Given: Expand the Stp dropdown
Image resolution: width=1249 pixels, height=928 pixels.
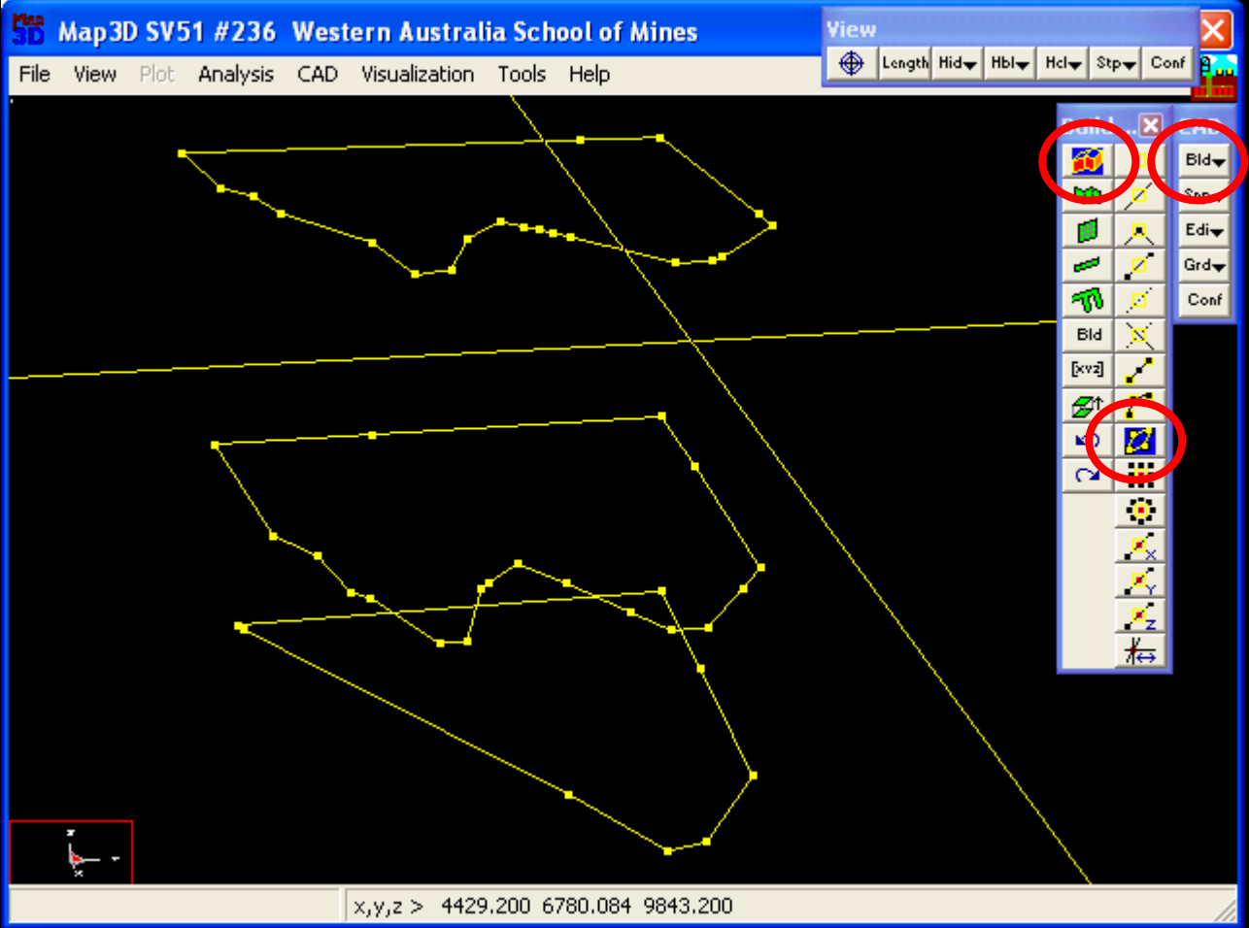Looking at the screenshot, I should coord(1115,63).
